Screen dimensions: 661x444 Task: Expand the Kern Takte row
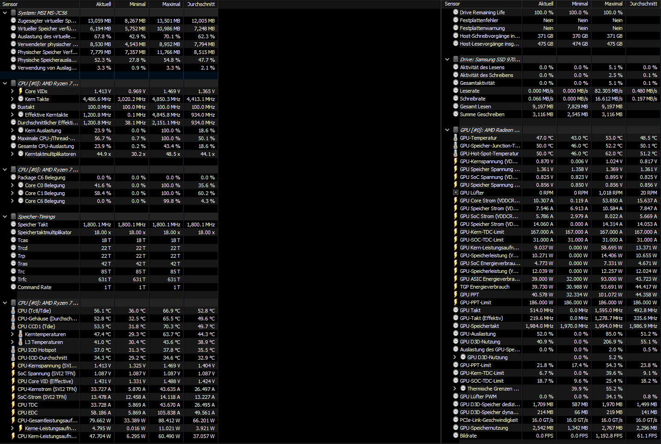point(12,99)
